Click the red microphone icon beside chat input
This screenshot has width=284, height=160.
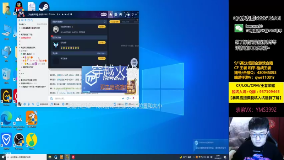point(133,98)
